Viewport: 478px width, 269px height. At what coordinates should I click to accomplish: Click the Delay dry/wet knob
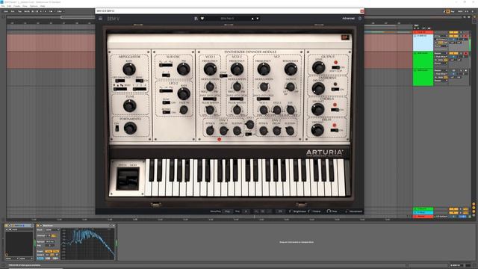click(317, 130)
